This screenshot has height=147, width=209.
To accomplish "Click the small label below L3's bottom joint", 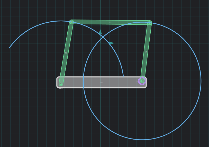I will [61, 89].
